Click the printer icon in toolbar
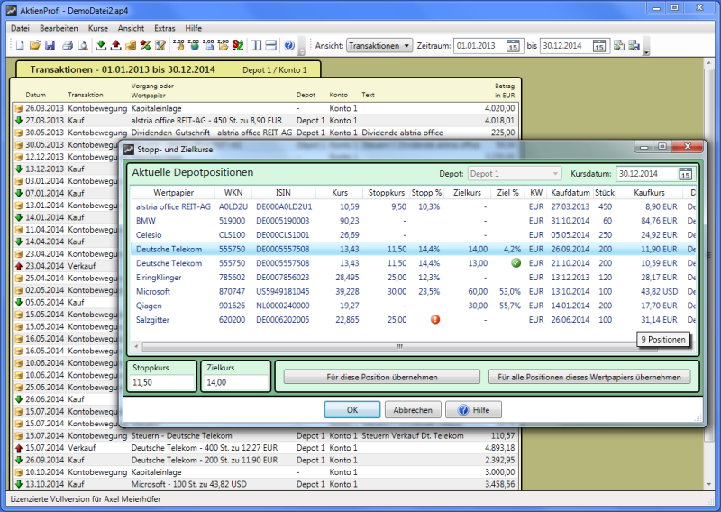The width and height of the screenshot is (721, 512). coord(68,45)
